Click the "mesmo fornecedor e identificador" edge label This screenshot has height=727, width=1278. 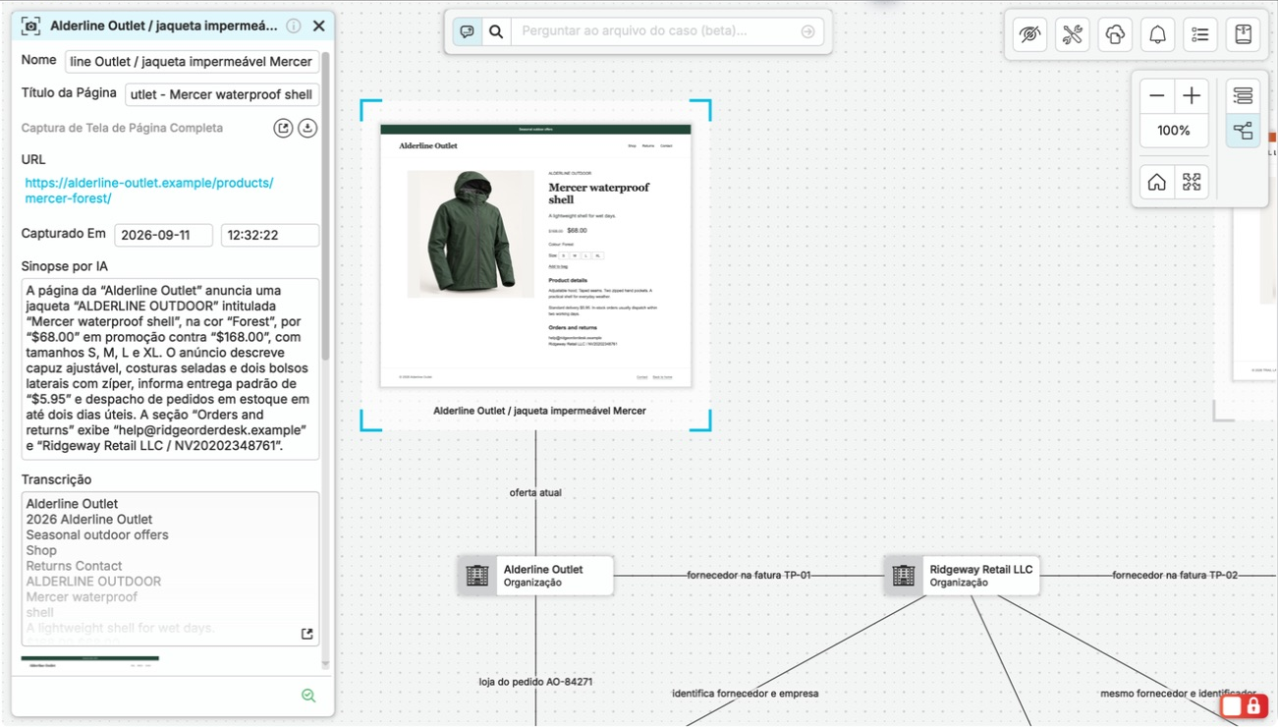point(1178,694)
